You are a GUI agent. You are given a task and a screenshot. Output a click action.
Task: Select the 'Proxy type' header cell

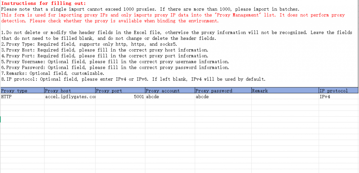[22, 91]
